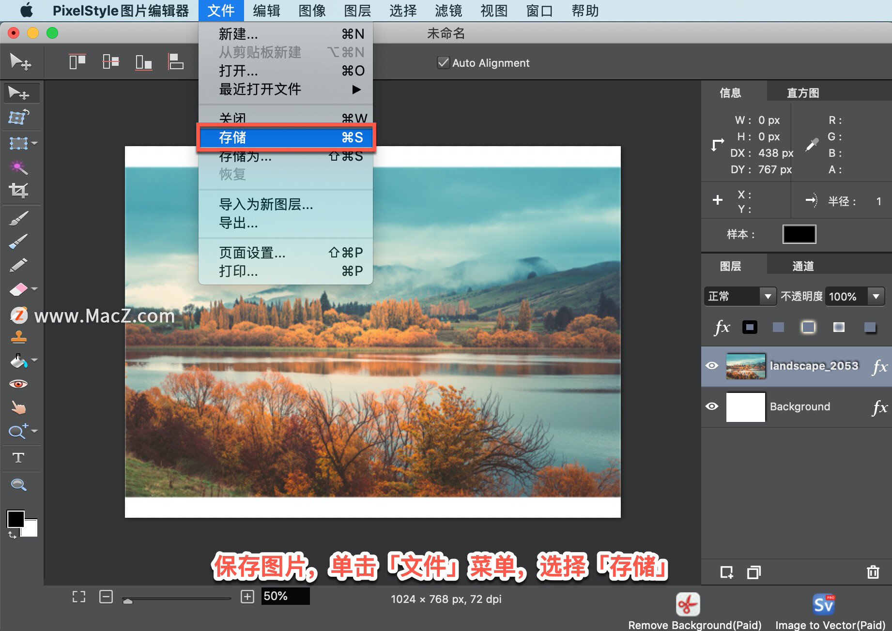Click the black foreground color swatch

point(16,519)
